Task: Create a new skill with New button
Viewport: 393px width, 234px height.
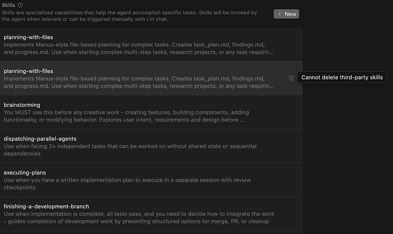Action: coord(286,14)
